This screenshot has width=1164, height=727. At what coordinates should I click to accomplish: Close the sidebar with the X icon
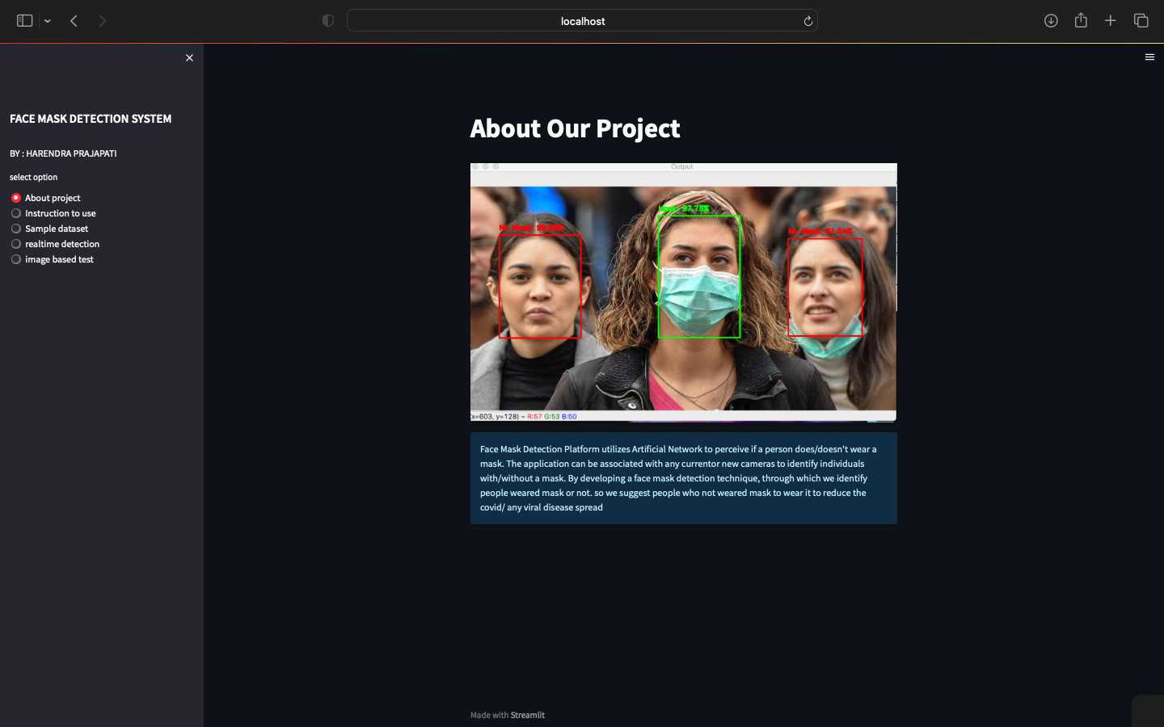point(189,57)
